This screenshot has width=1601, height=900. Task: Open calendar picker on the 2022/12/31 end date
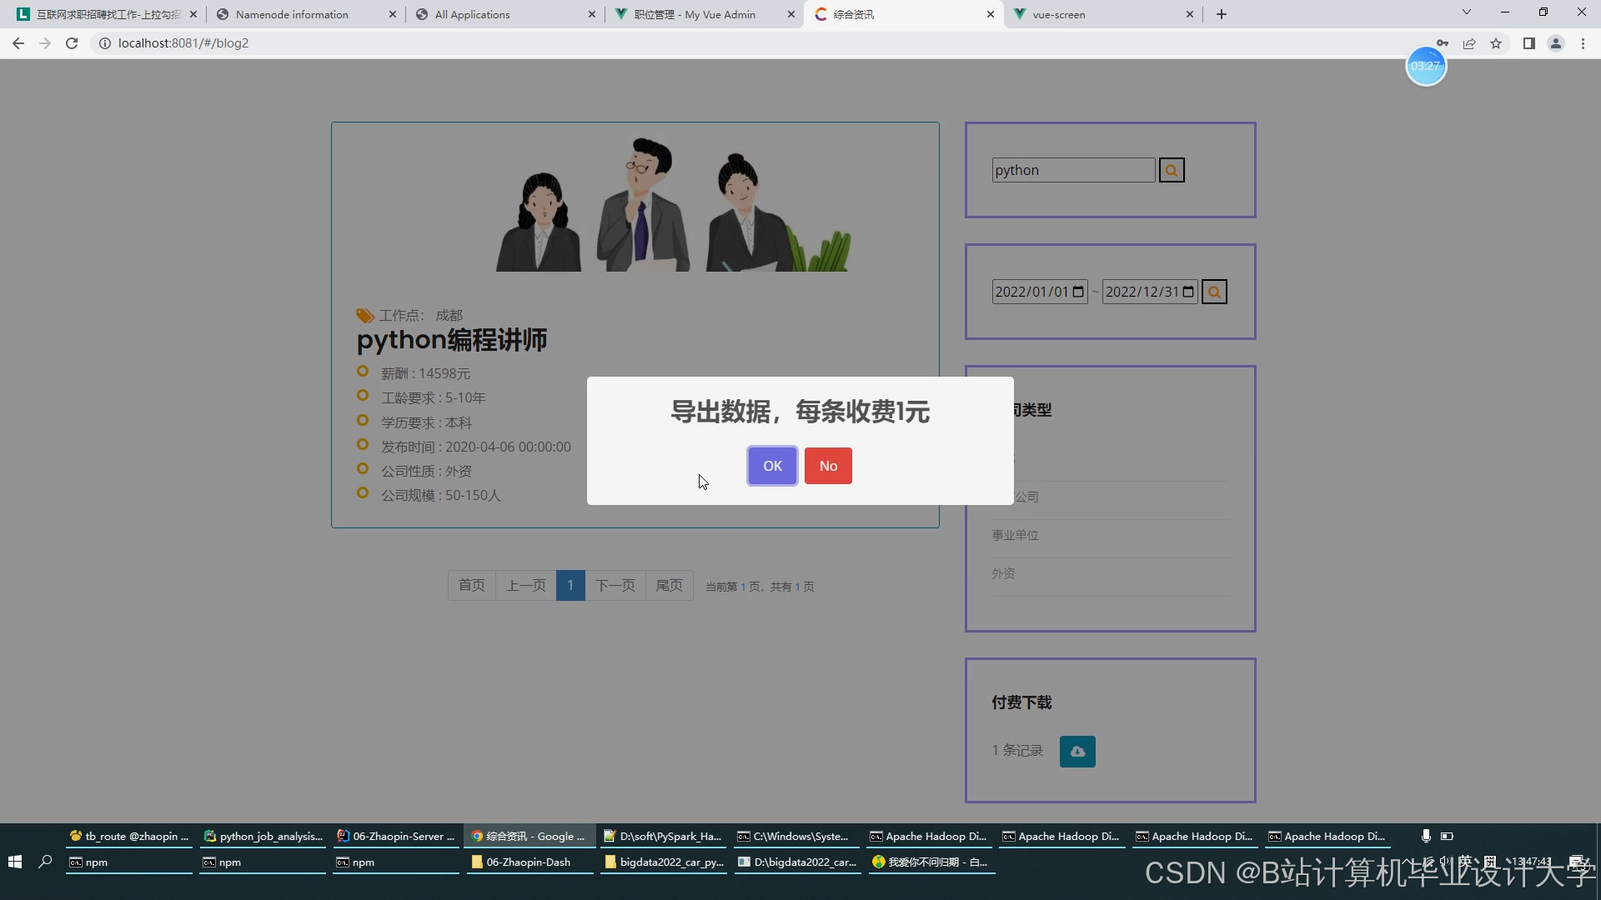(1188, 292)
